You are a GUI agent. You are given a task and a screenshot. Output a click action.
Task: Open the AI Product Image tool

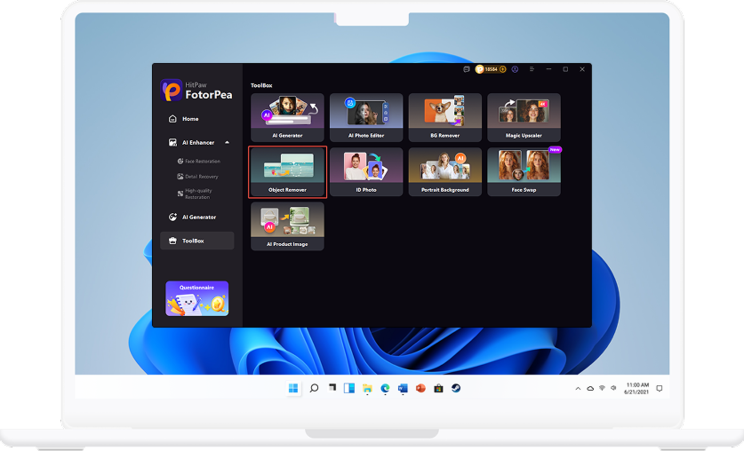288,226
